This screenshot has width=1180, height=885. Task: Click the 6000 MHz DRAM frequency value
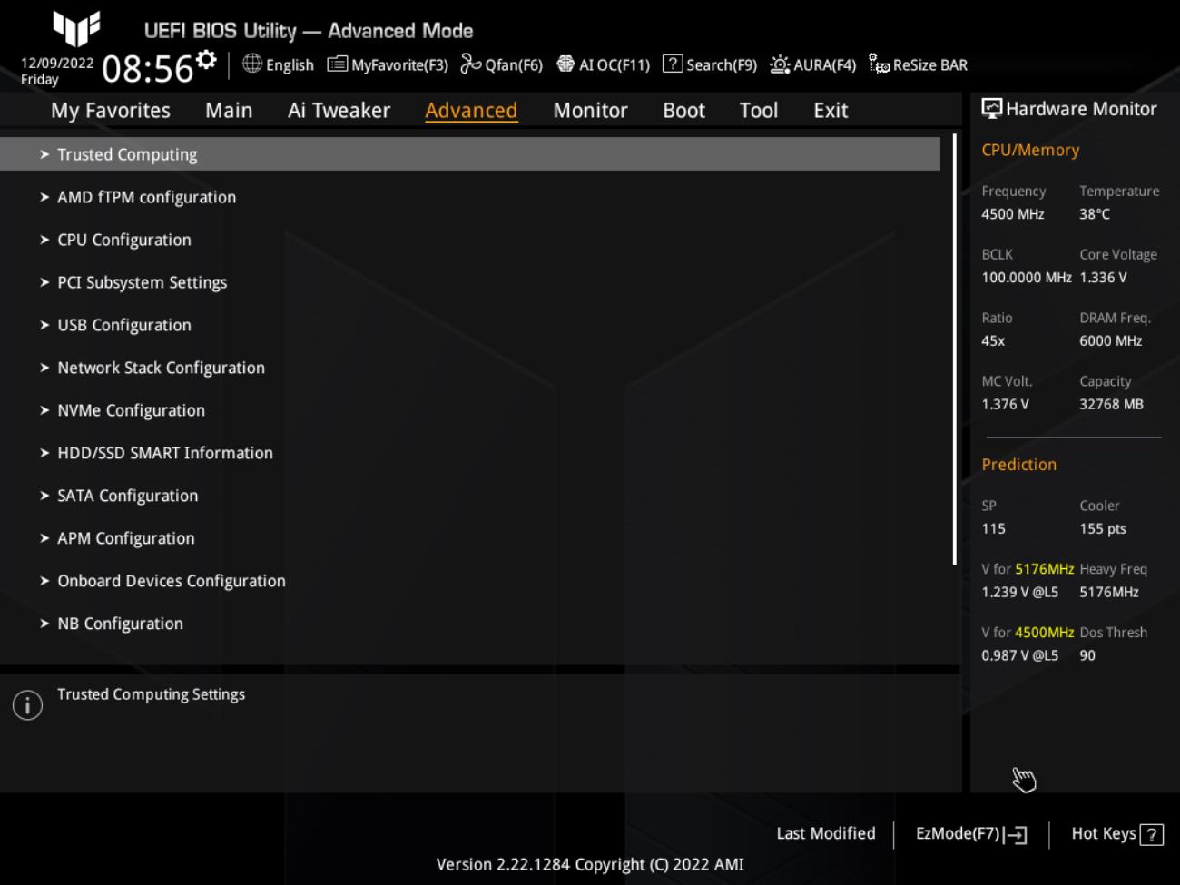coord(1110,341)
